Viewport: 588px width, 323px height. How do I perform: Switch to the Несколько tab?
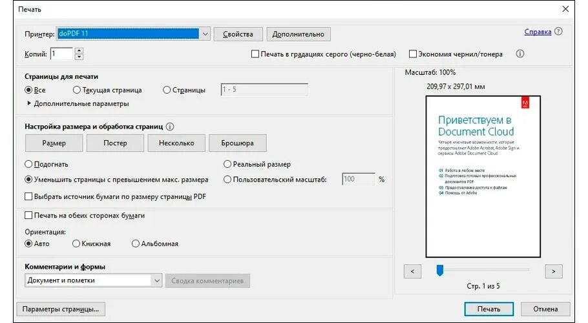pyautogui.click(x=176, y=143)
